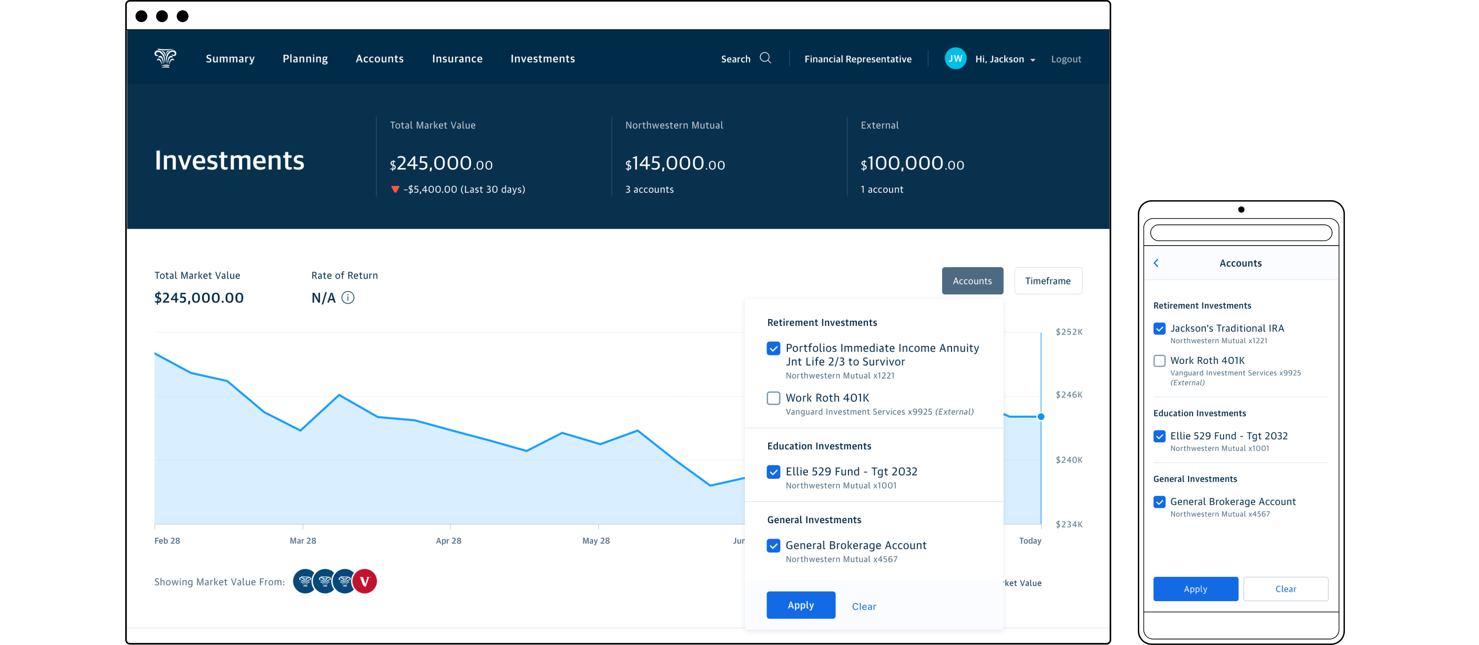This screenshot has width=1479, height=645.
Task: Apply the desktop account filter
Action: coord(801,605)
